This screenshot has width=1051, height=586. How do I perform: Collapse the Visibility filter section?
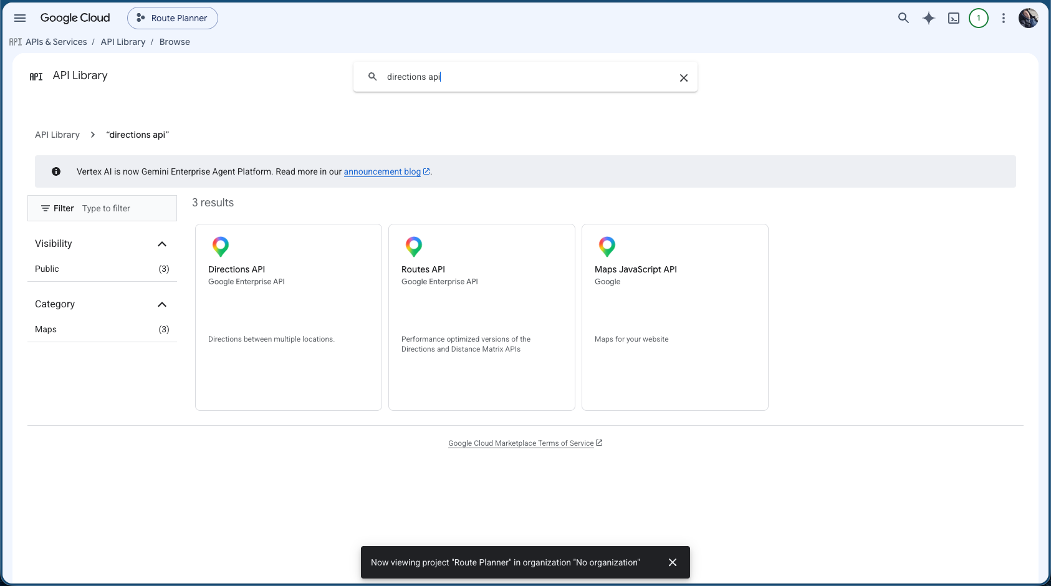coord(162,244)
